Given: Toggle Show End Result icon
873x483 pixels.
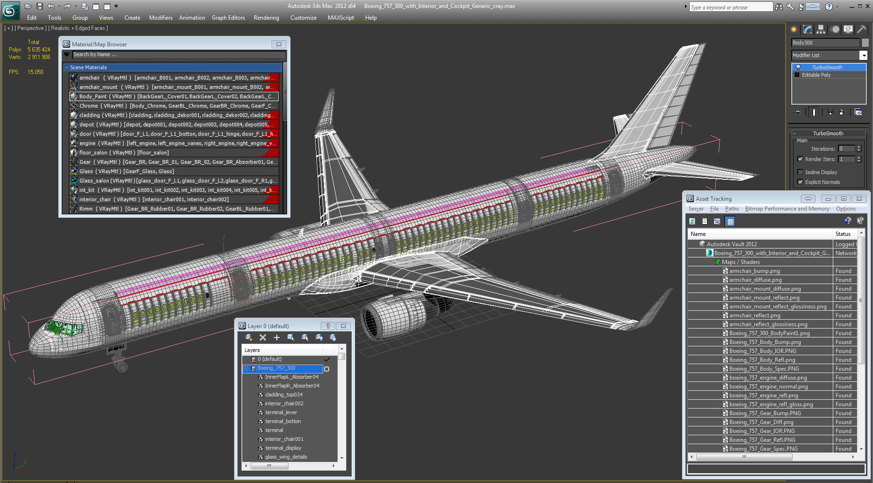Looking at the screenshot, I should pyautogui.click(x=814, y=112).
